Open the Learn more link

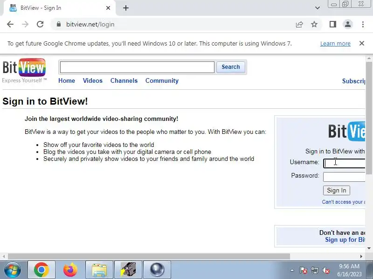pos(335,44)
